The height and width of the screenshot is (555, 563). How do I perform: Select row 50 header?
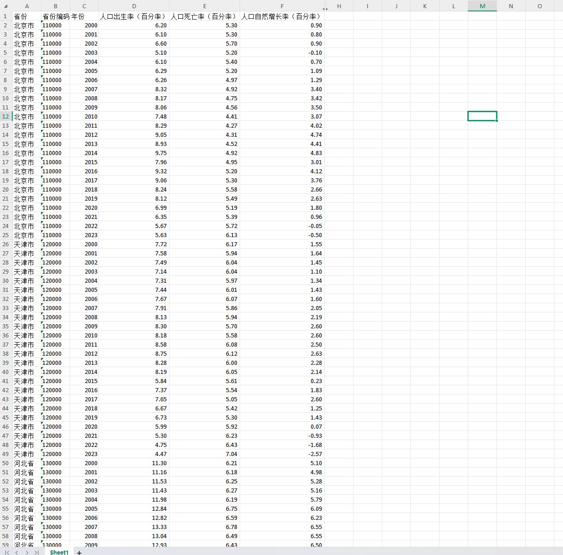[5, 463]
